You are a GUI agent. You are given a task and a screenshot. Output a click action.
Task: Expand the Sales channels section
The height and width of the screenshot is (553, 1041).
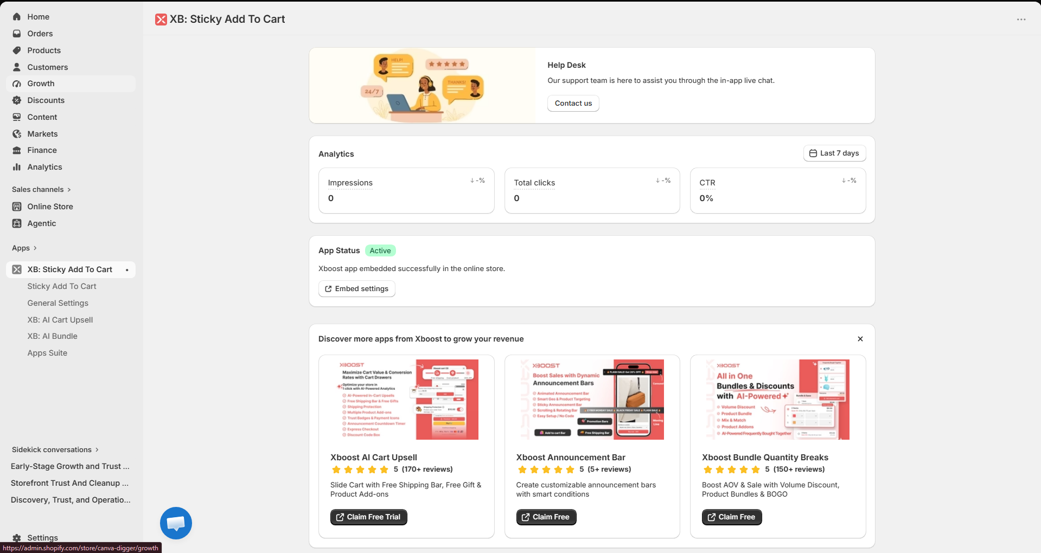(x=41, y=189)
